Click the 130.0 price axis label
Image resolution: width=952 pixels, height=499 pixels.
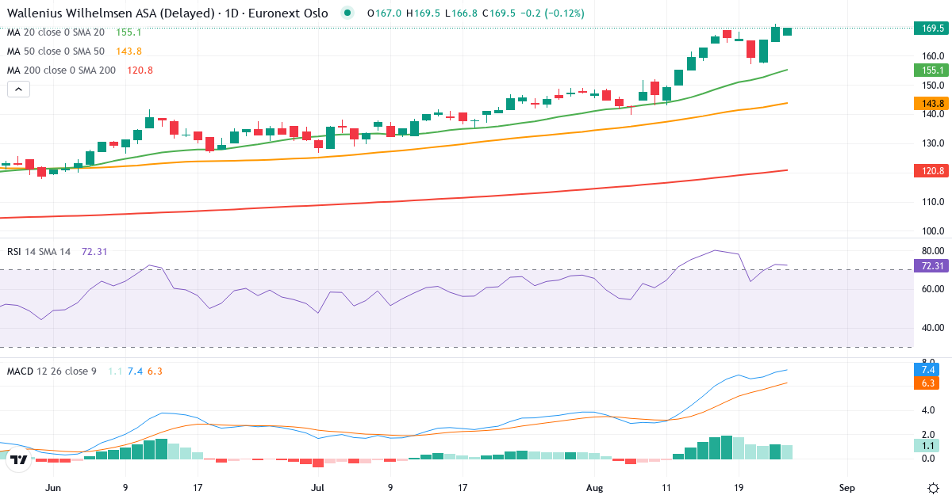933,143
